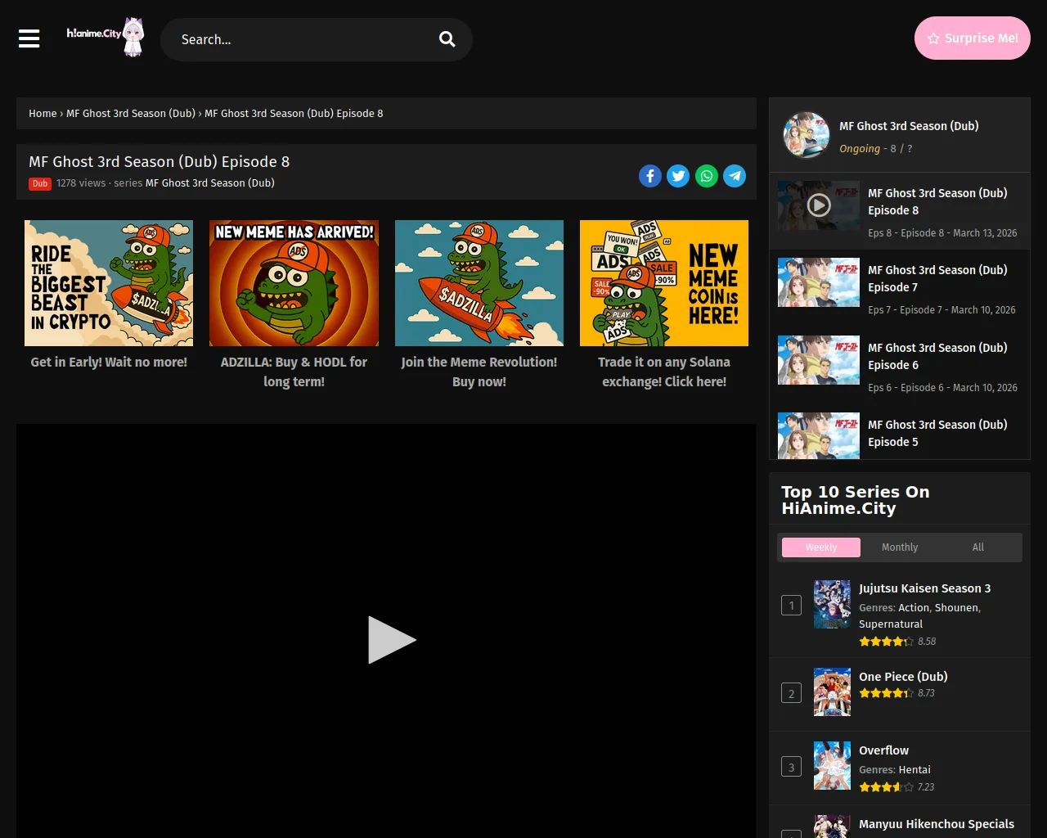This screenshot has height=838, width=1047.
Task: Open the hamburger navigation menu
Action: coord(29,38)
